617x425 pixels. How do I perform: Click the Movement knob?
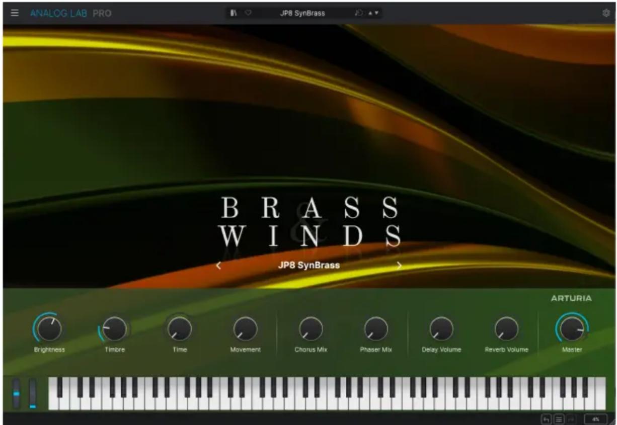[245, 329]
